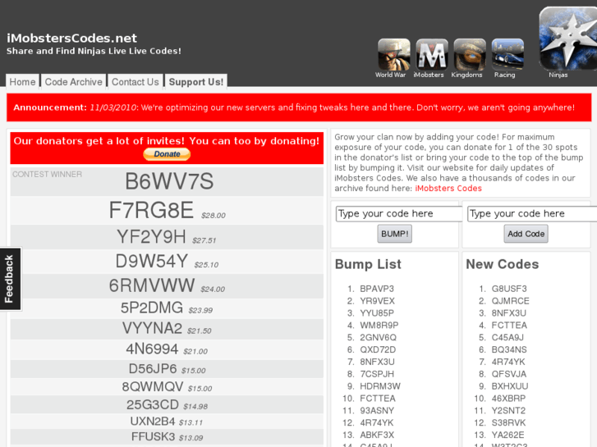This screenshot has height=447, width=597.
Task: Click the Bump List heading
Action: tap(368, 264)
